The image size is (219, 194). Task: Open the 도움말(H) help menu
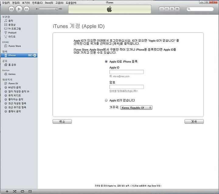pyautogui.click(x=71, y=3)
